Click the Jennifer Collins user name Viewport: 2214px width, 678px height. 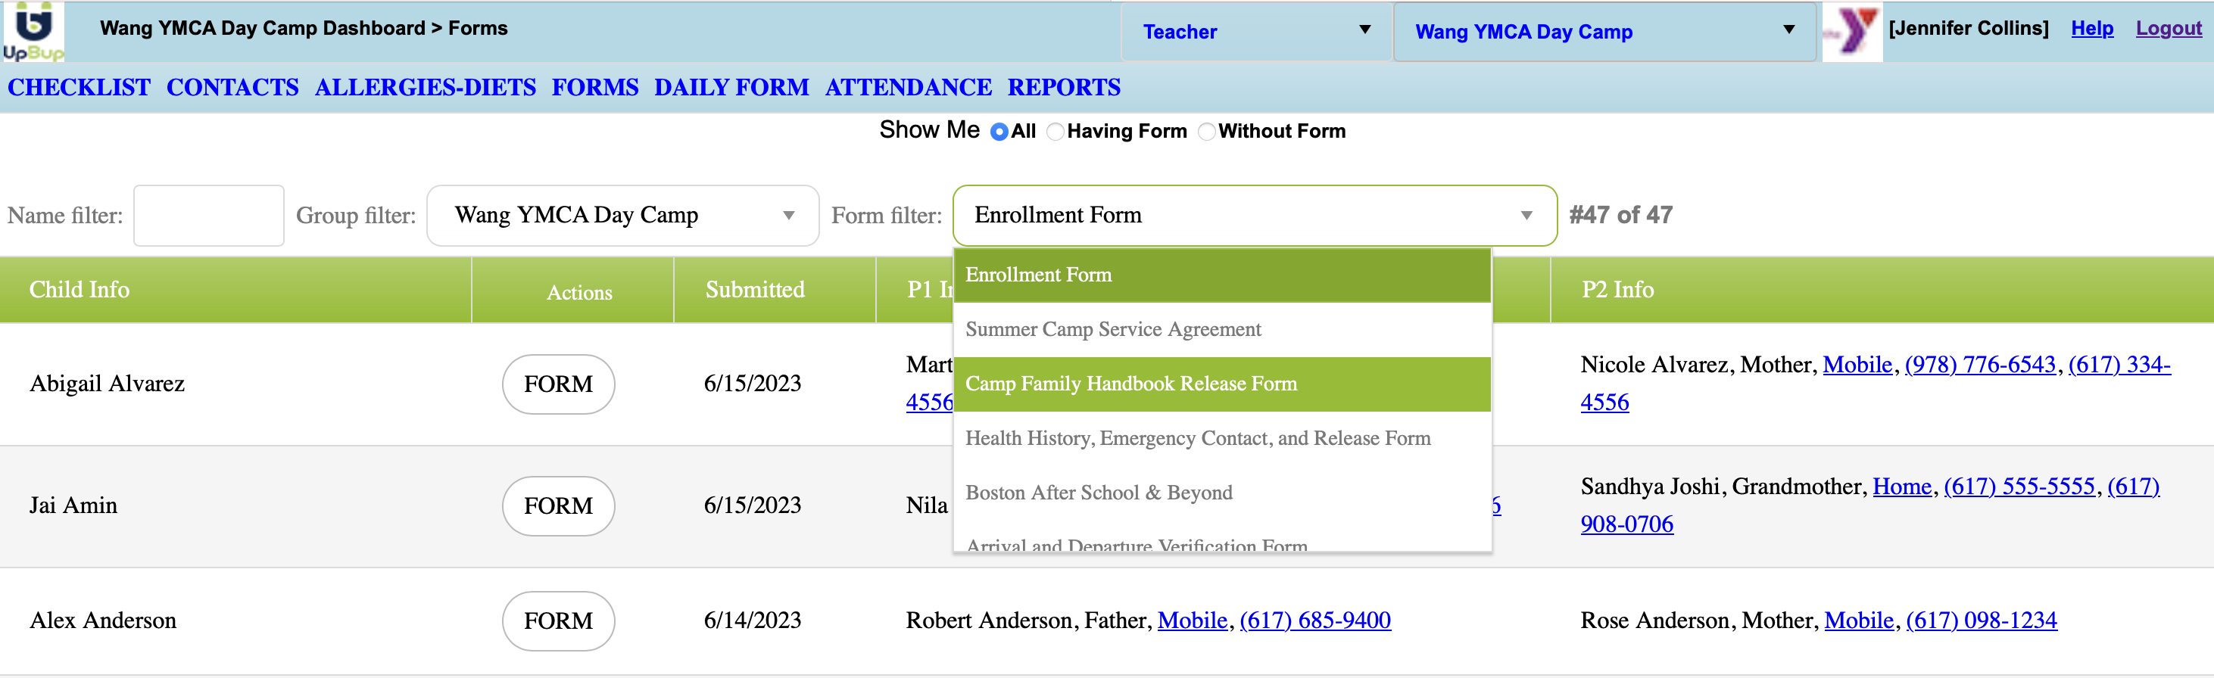pos(1968,28)
